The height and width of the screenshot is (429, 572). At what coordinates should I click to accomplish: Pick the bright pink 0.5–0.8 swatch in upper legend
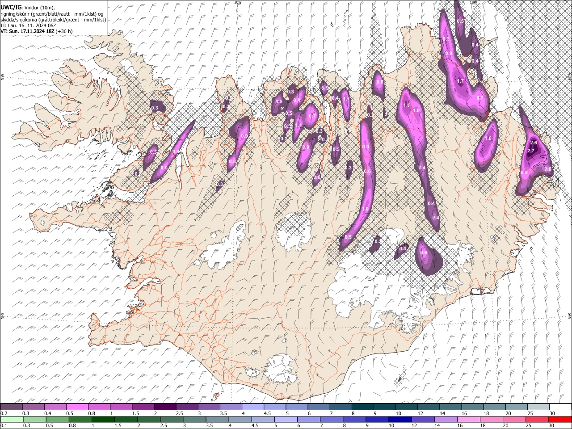coord(77,407)
